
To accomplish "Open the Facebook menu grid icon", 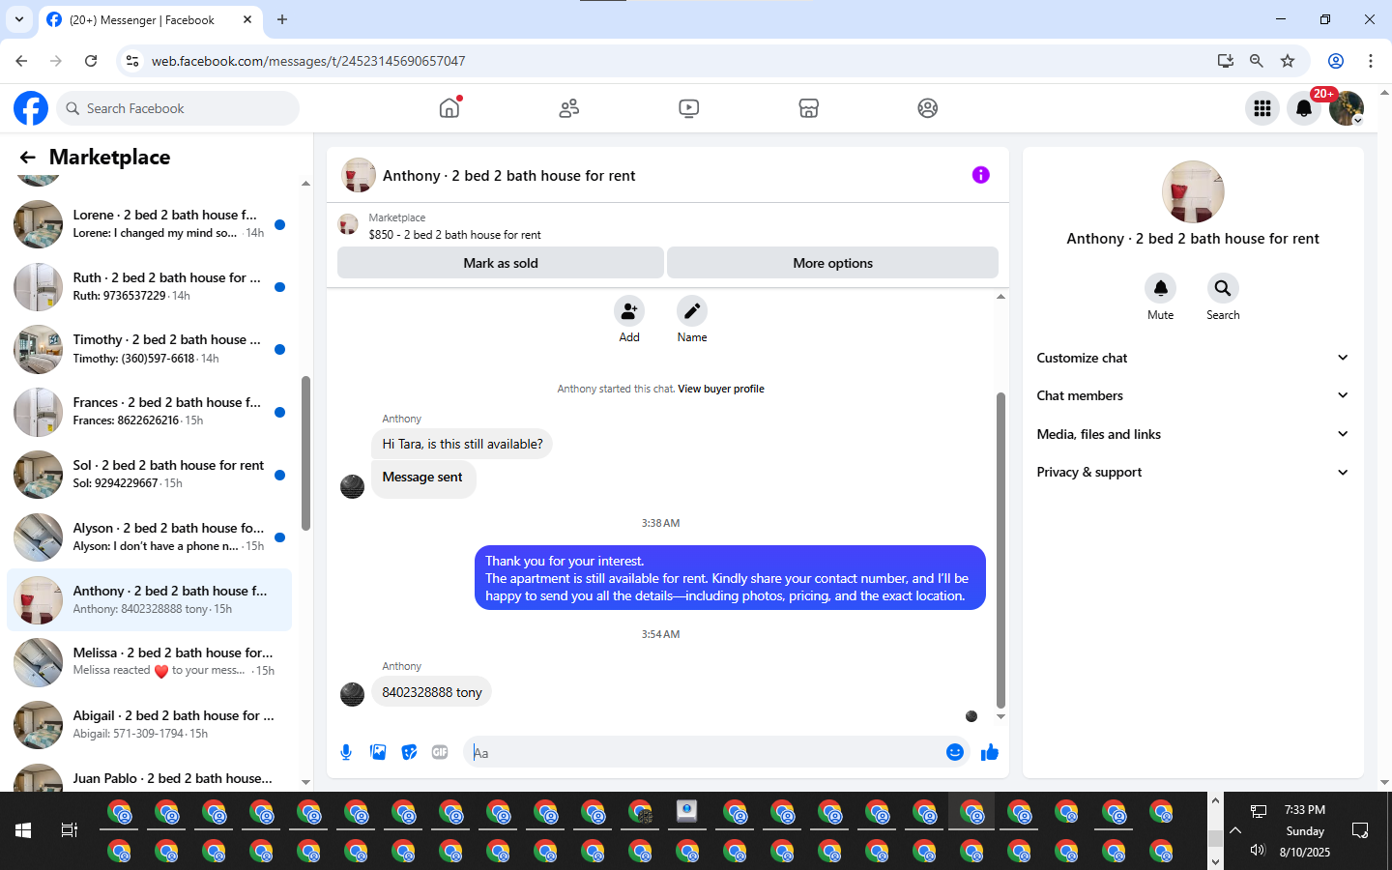I will click(1262, 108).
